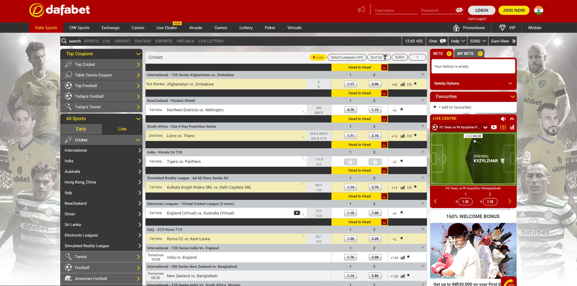The width and height of the screenshot is (577, 286).
Task: Open +32 more markets for Afghanistan vs. Zimbabwe
Action: 394,85
